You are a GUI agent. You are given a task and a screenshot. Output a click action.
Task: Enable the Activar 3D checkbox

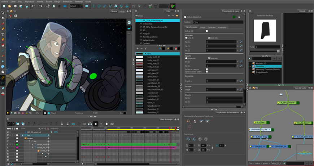point(207,31)
